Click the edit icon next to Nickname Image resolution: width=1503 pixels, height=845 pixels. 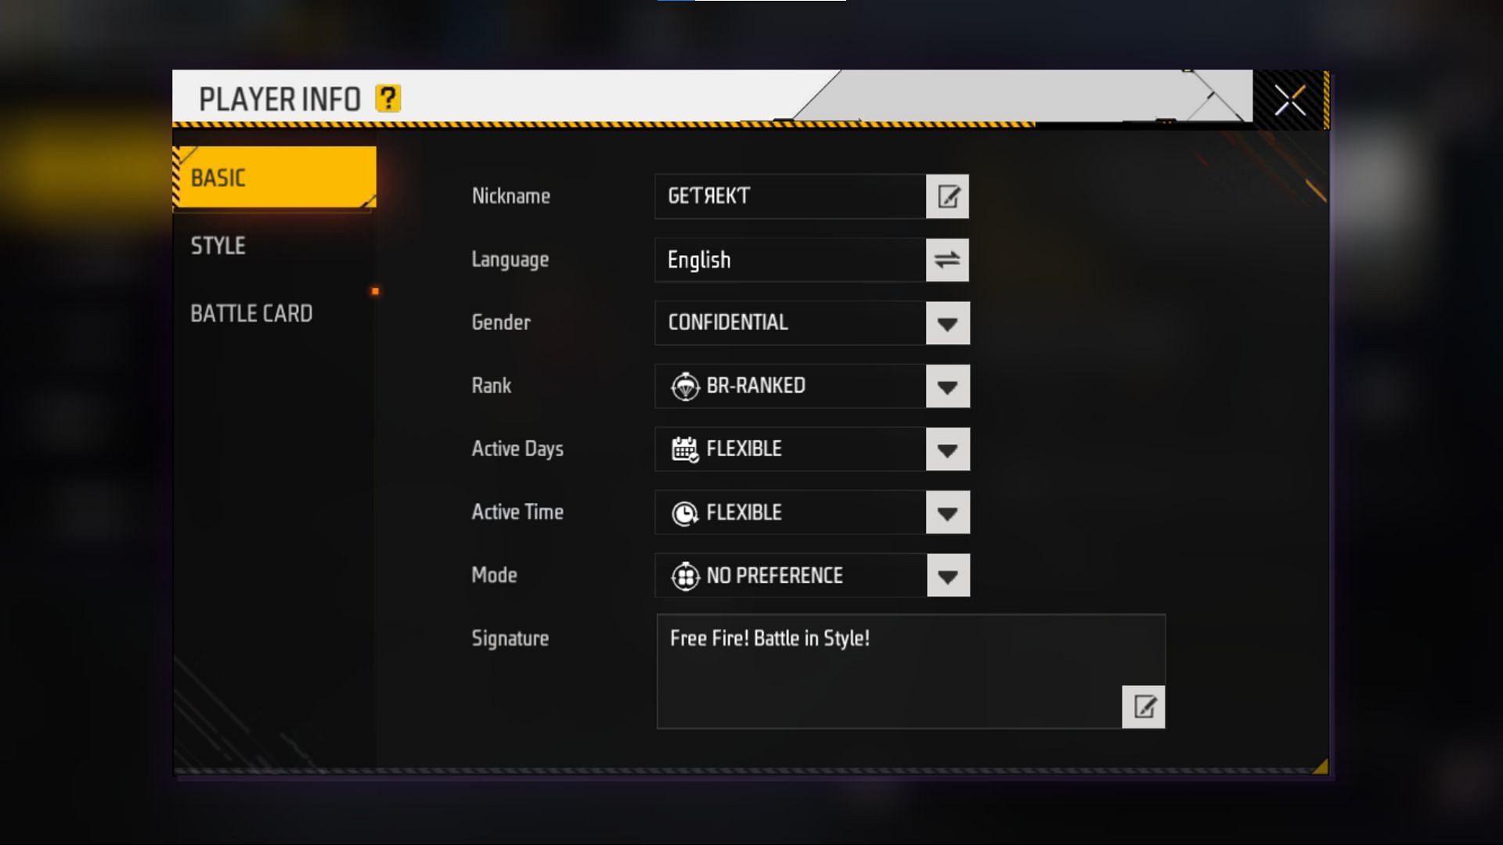(x=946, y=196)
